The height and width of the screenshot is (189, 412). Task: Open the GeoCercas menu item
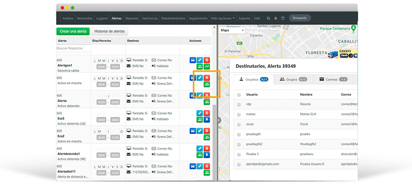pyautogui.click(x=150, y=18)
